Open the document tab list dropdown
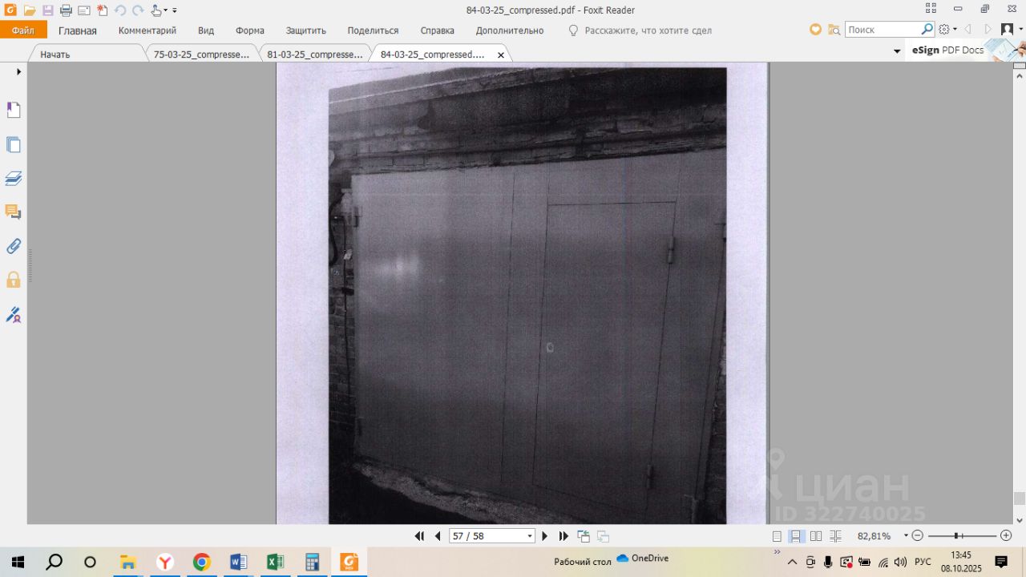 [897, 51]
